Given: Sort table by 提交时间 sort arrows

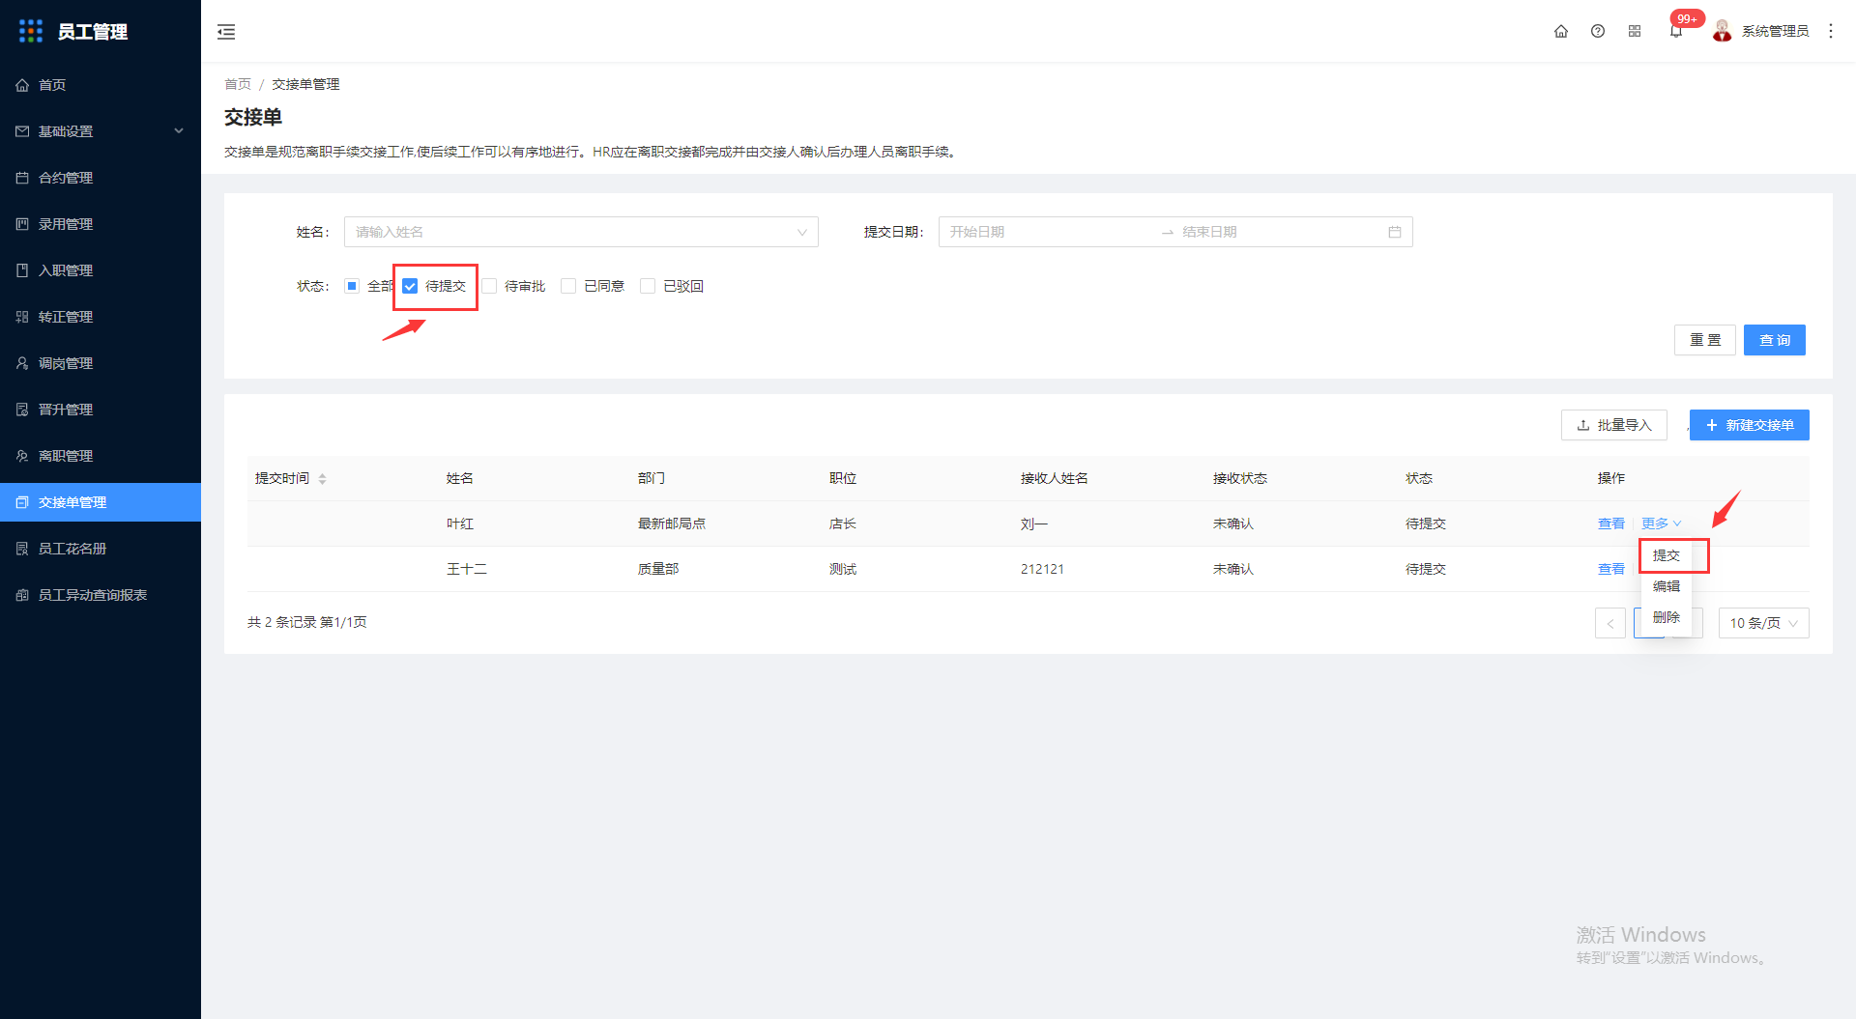Looking at the screenshot, I should (322, 479).
